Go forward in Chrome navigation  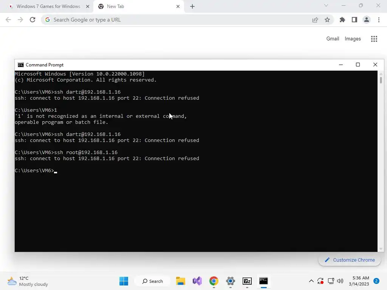tap(20, 20)
